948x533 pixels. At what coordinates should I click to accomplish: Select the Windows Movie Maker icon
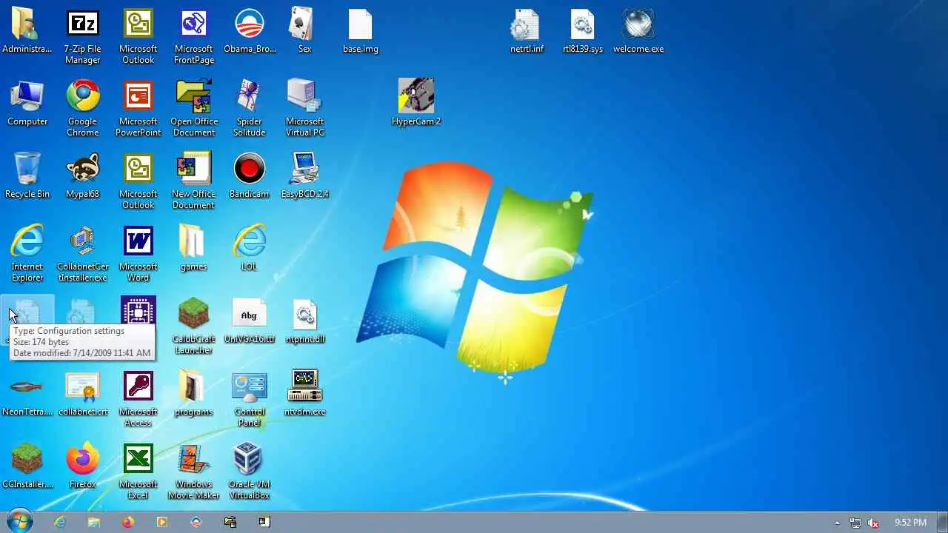pos(193,472)
